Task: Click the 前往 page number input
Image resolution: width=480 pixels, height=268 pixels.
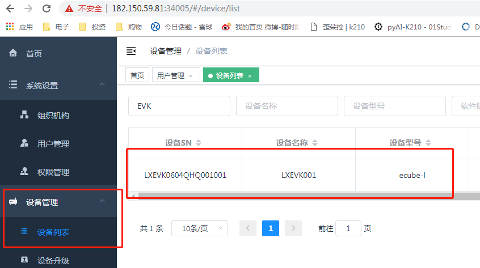Action: [x=348, y=228]
